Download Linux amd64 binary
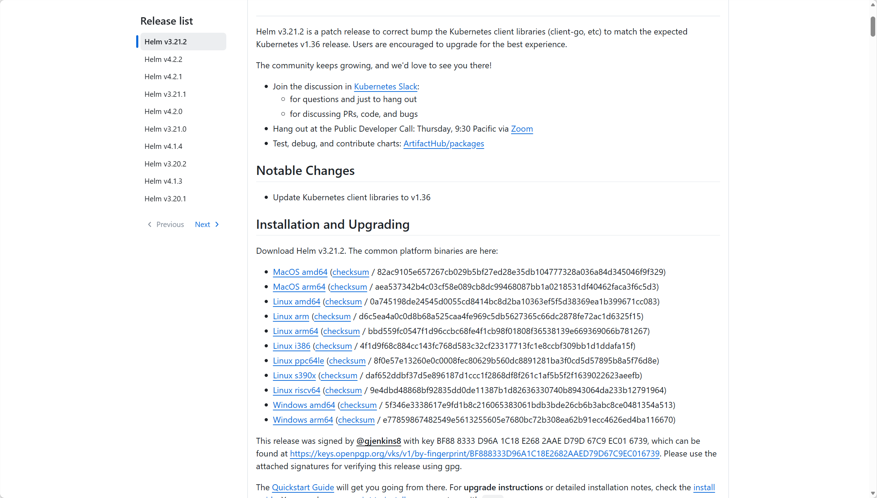 pos(297,301)
